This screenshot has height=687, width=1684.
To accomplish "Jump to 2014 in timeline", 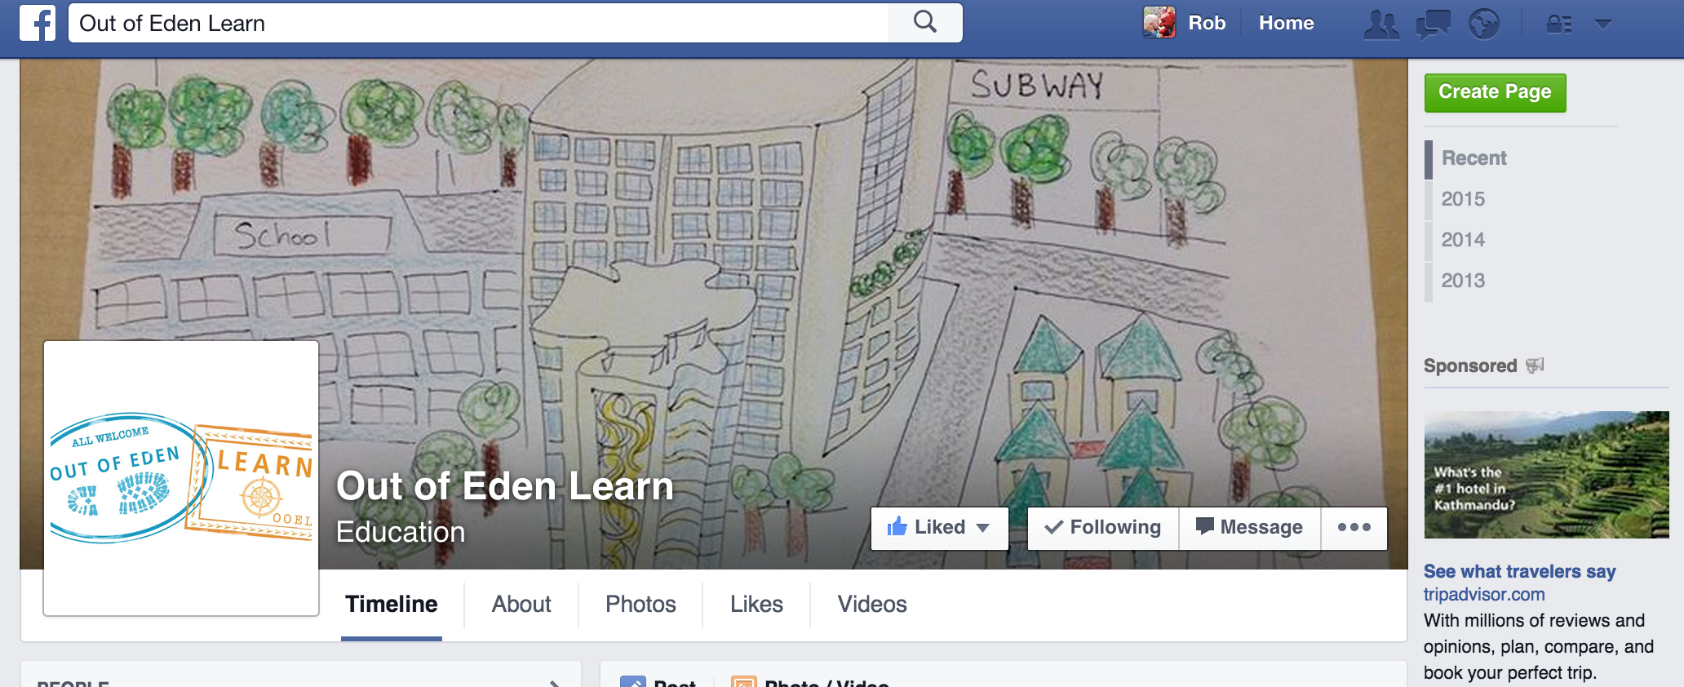I will pos(1463,240).
